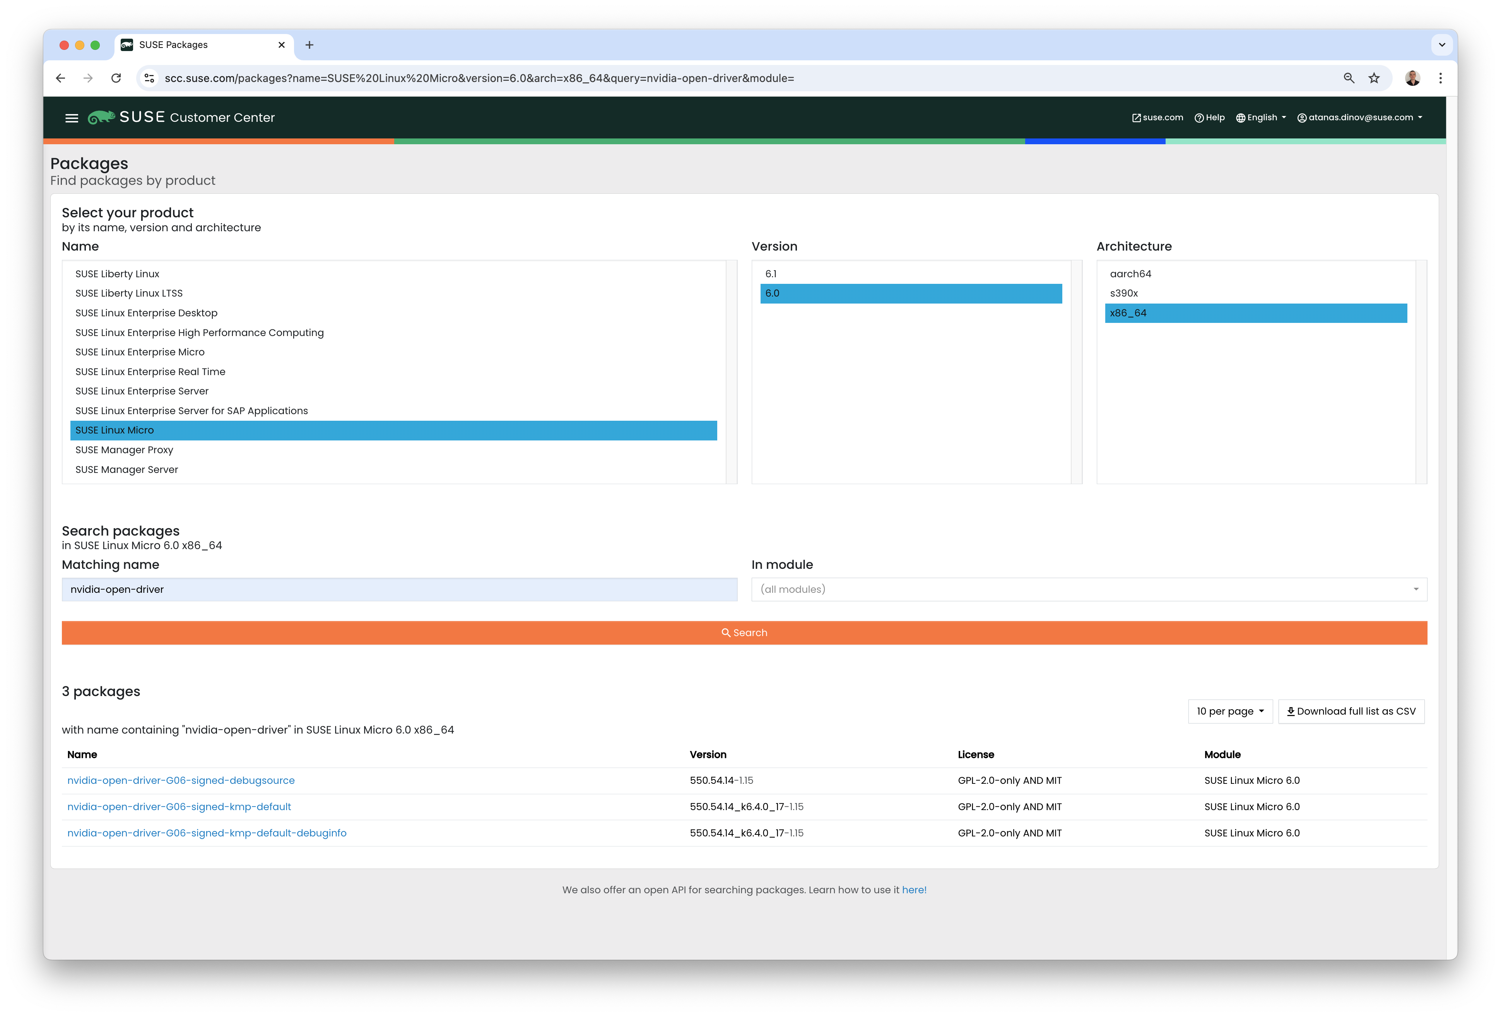Select SUSE Linux Enterprise Server in name list
This screenshot has width=1501, height=1017.
pyautogui.click(x=142, y=391)
